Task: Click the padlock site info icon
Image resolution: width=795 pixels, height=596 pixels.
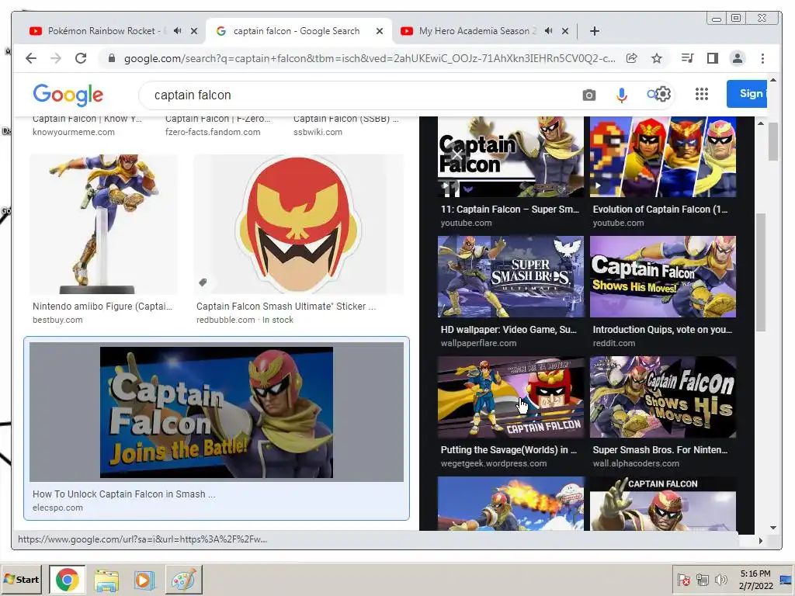Action: click(x=112, y=58)
